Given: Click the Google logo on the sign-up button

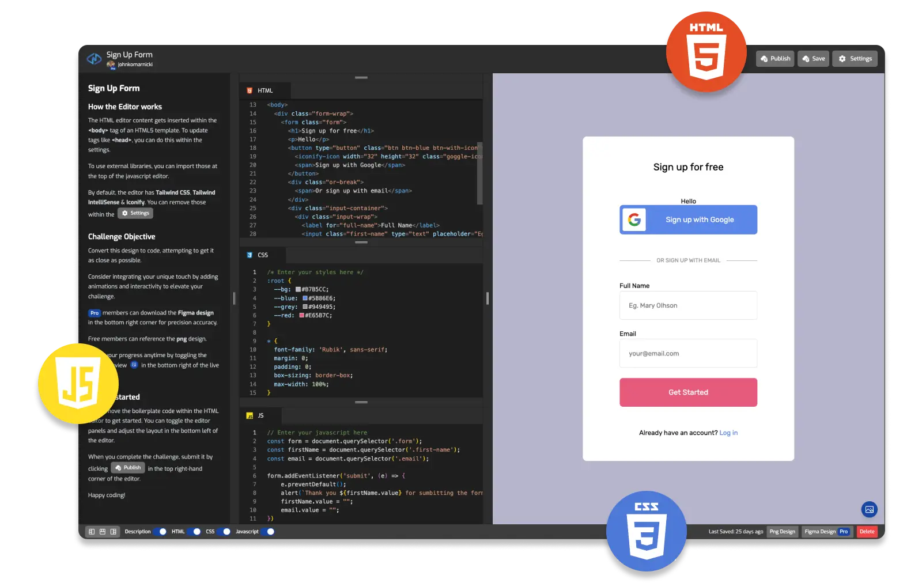Looking at the screenshot, I should click(x=634, y=219).
